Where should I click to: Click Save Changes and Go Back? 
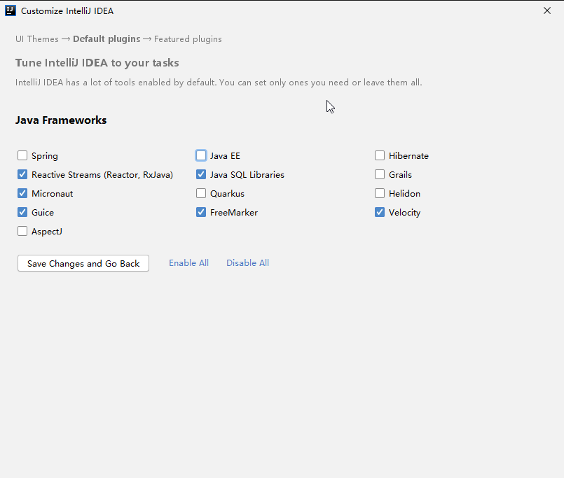coord(83,263)
